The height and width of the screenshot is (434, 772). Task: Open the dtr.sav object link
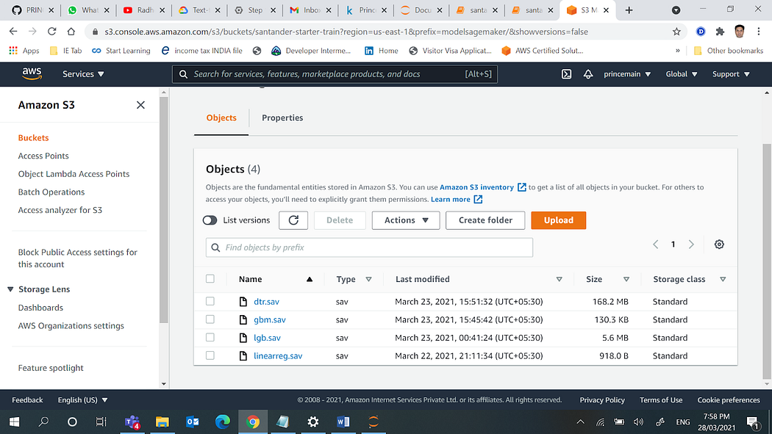click(x=266, y=301)
